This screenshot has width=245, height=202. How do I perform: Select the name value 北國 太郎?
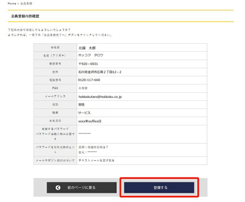(x=87, y=48)
